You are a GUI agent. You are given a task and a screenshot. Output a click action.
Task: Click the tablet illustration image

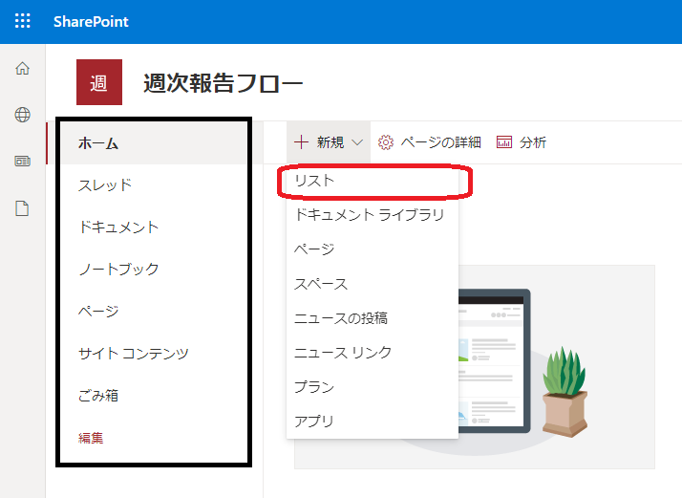495,360
